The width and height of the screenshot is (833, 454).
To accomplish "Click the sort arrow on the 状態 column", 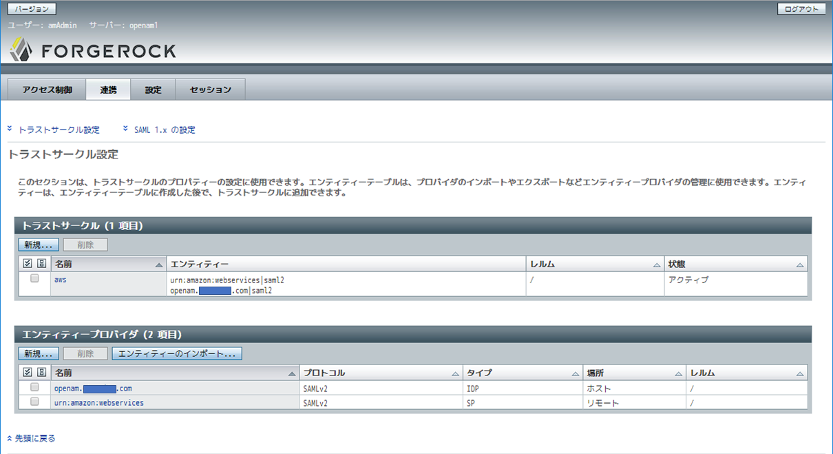I will 801,263.
